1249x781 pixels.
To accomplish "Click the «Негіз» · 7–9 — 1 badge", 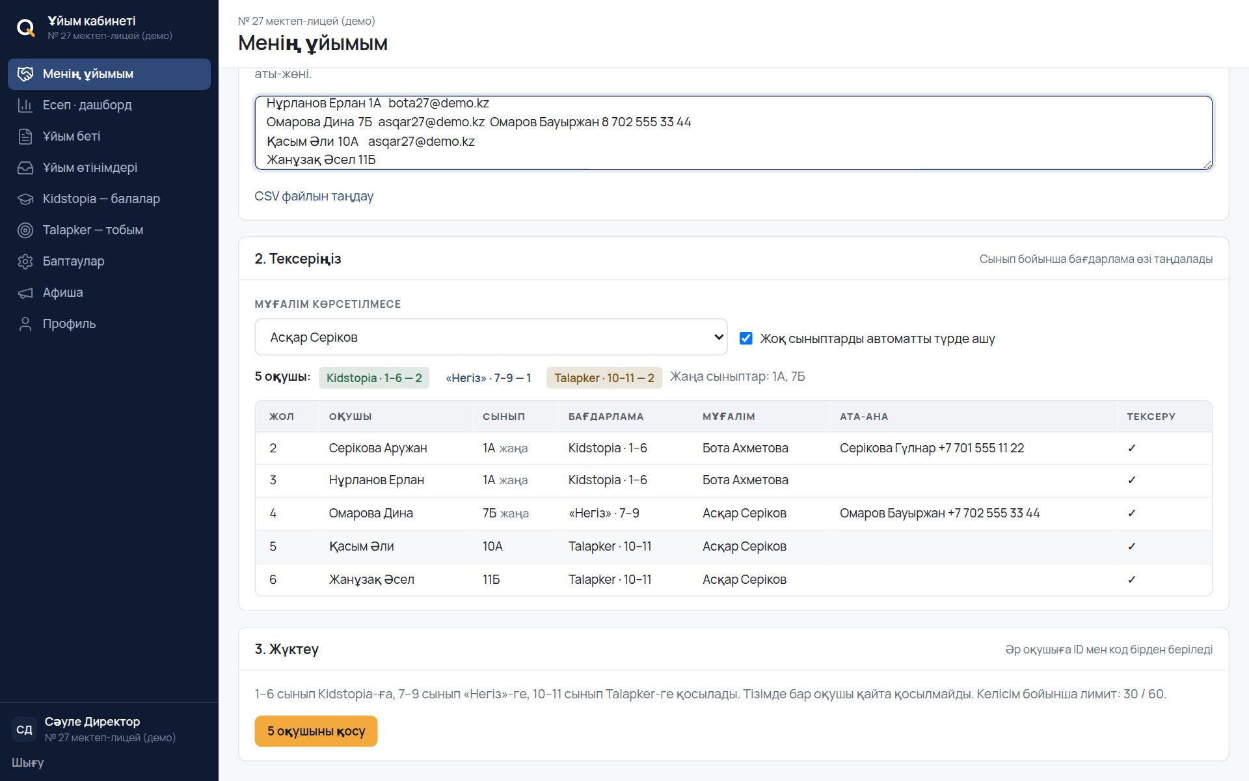I will pyautogui.click(x=488, y=378).
